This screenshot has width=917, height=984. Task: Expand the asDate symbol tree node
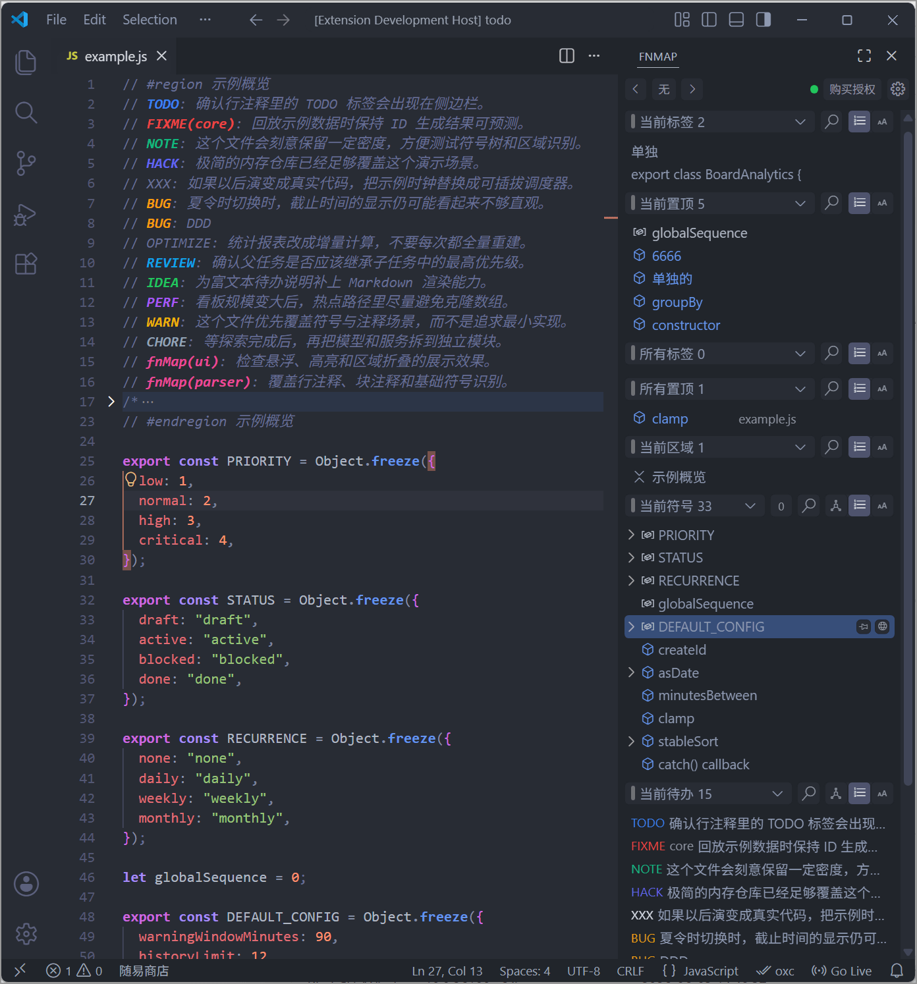pyautogui.click(x=631, y=672)
